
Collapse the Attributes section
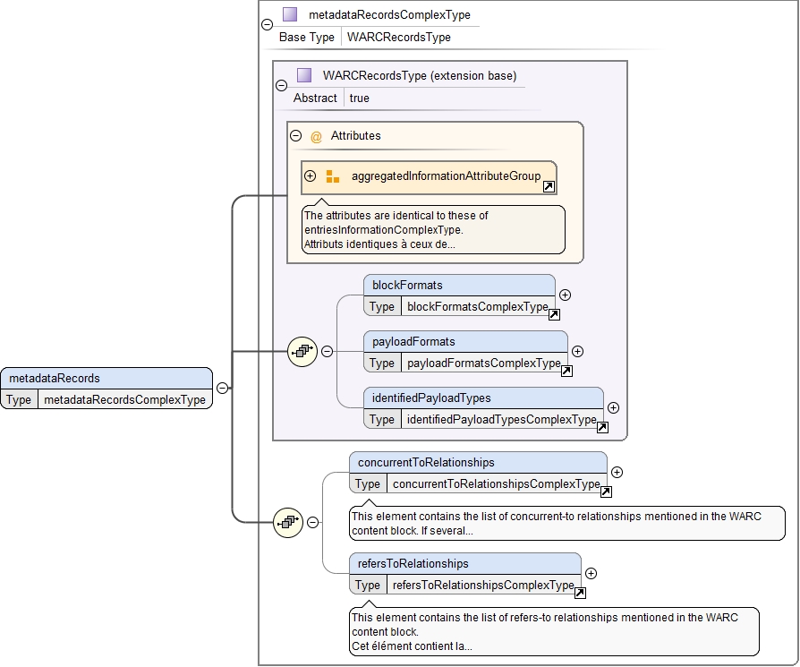[x=295, y=136]
